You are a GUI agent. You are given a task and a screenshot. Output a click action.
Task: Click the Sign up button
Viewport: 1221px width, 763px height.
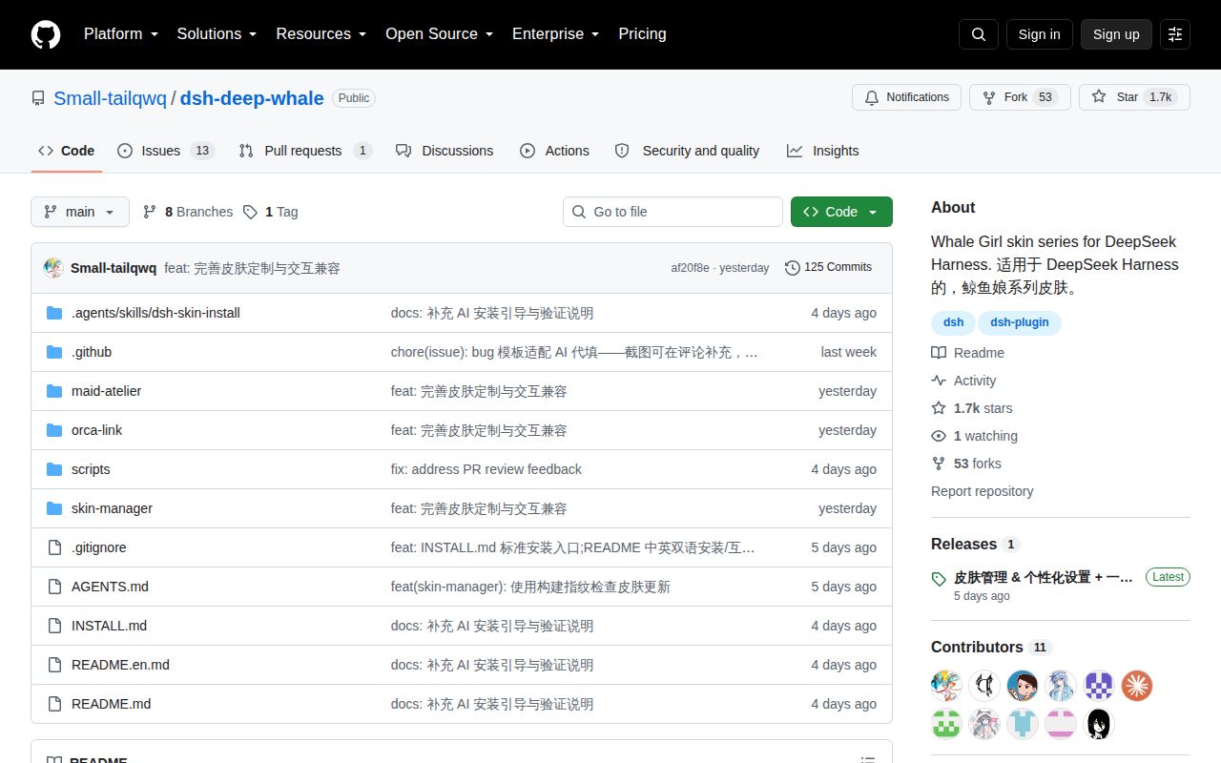coord(1116,34)
